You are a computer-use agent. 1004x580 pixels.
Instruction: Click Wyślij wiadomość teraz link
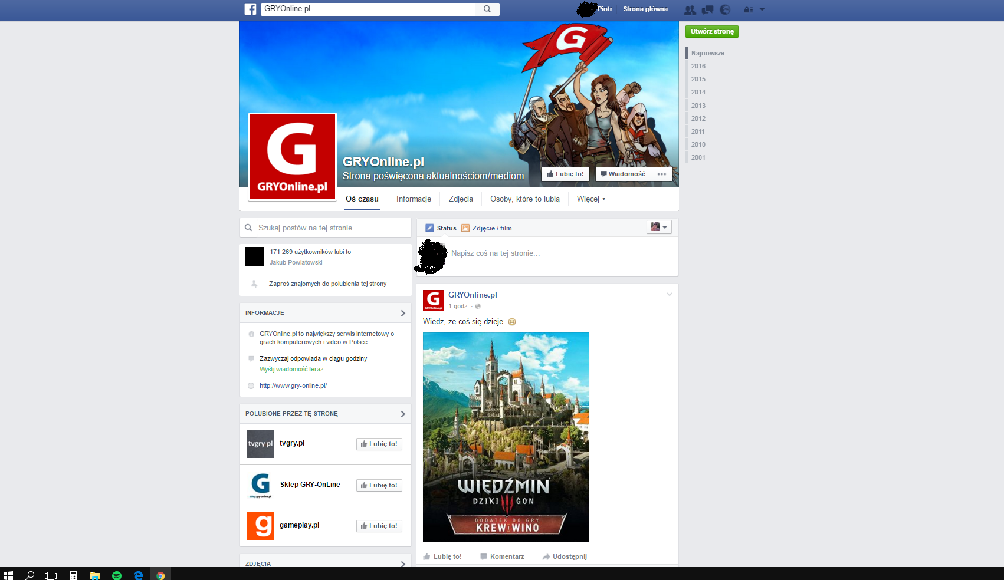click(x=291, y=369)
